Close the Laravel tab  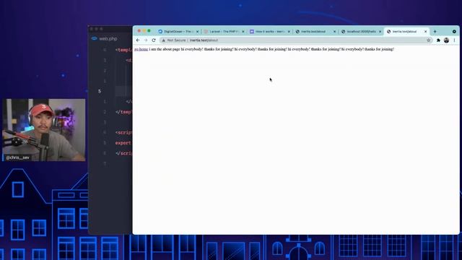coord(243,31)
